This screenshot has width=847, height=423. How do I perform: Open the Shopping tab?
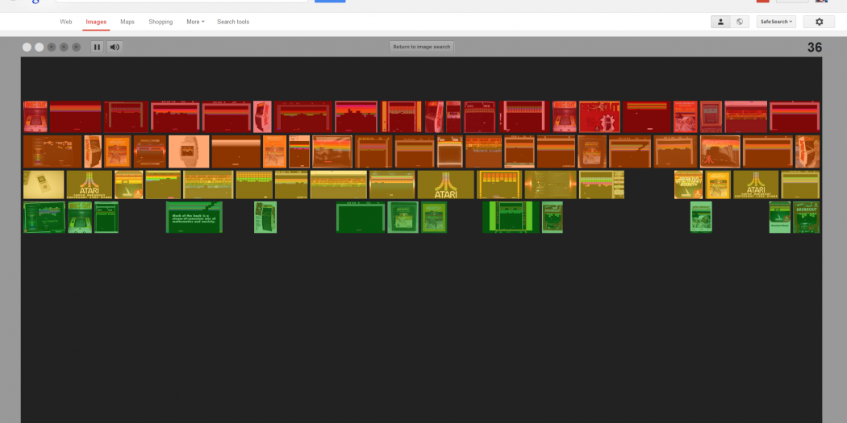pos(161,22)
